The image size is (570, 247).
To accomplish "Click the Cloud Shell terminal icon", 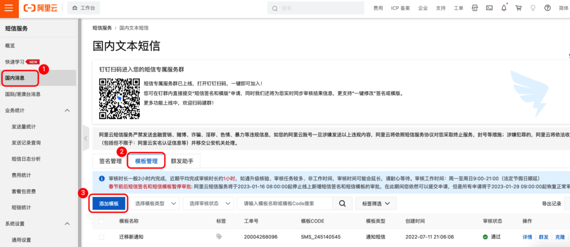I will click(489, 8).
